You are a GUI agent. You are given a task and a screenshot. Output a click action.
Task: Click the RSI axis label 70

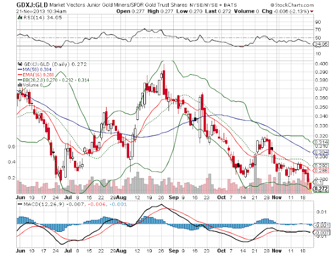(318, 29)
